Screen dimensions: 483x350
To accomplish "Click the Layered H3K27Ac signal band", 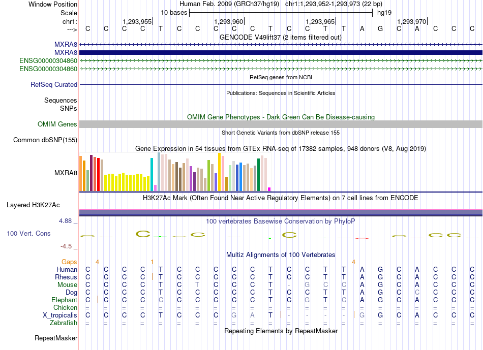I will (x=281, y=212).
